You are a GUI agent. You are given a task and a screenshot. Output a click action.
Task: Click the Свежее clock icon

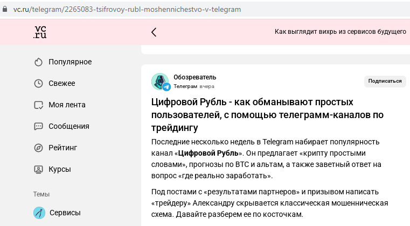[38, 84]
